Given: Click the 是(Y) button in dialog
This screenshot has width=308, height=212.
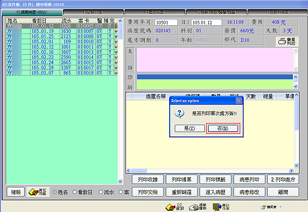Looking at the screenshot, I should 189,129.
